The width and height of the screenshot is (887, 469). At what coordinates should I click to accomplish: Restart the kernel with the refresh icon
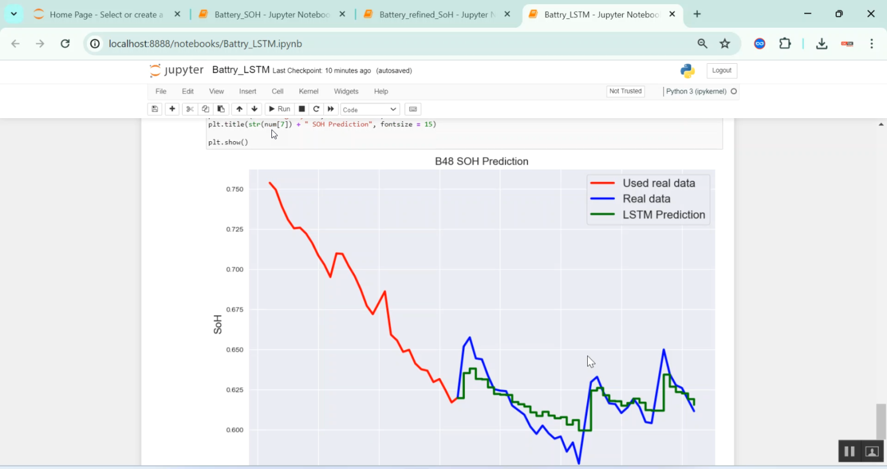[x=316, y=109]
